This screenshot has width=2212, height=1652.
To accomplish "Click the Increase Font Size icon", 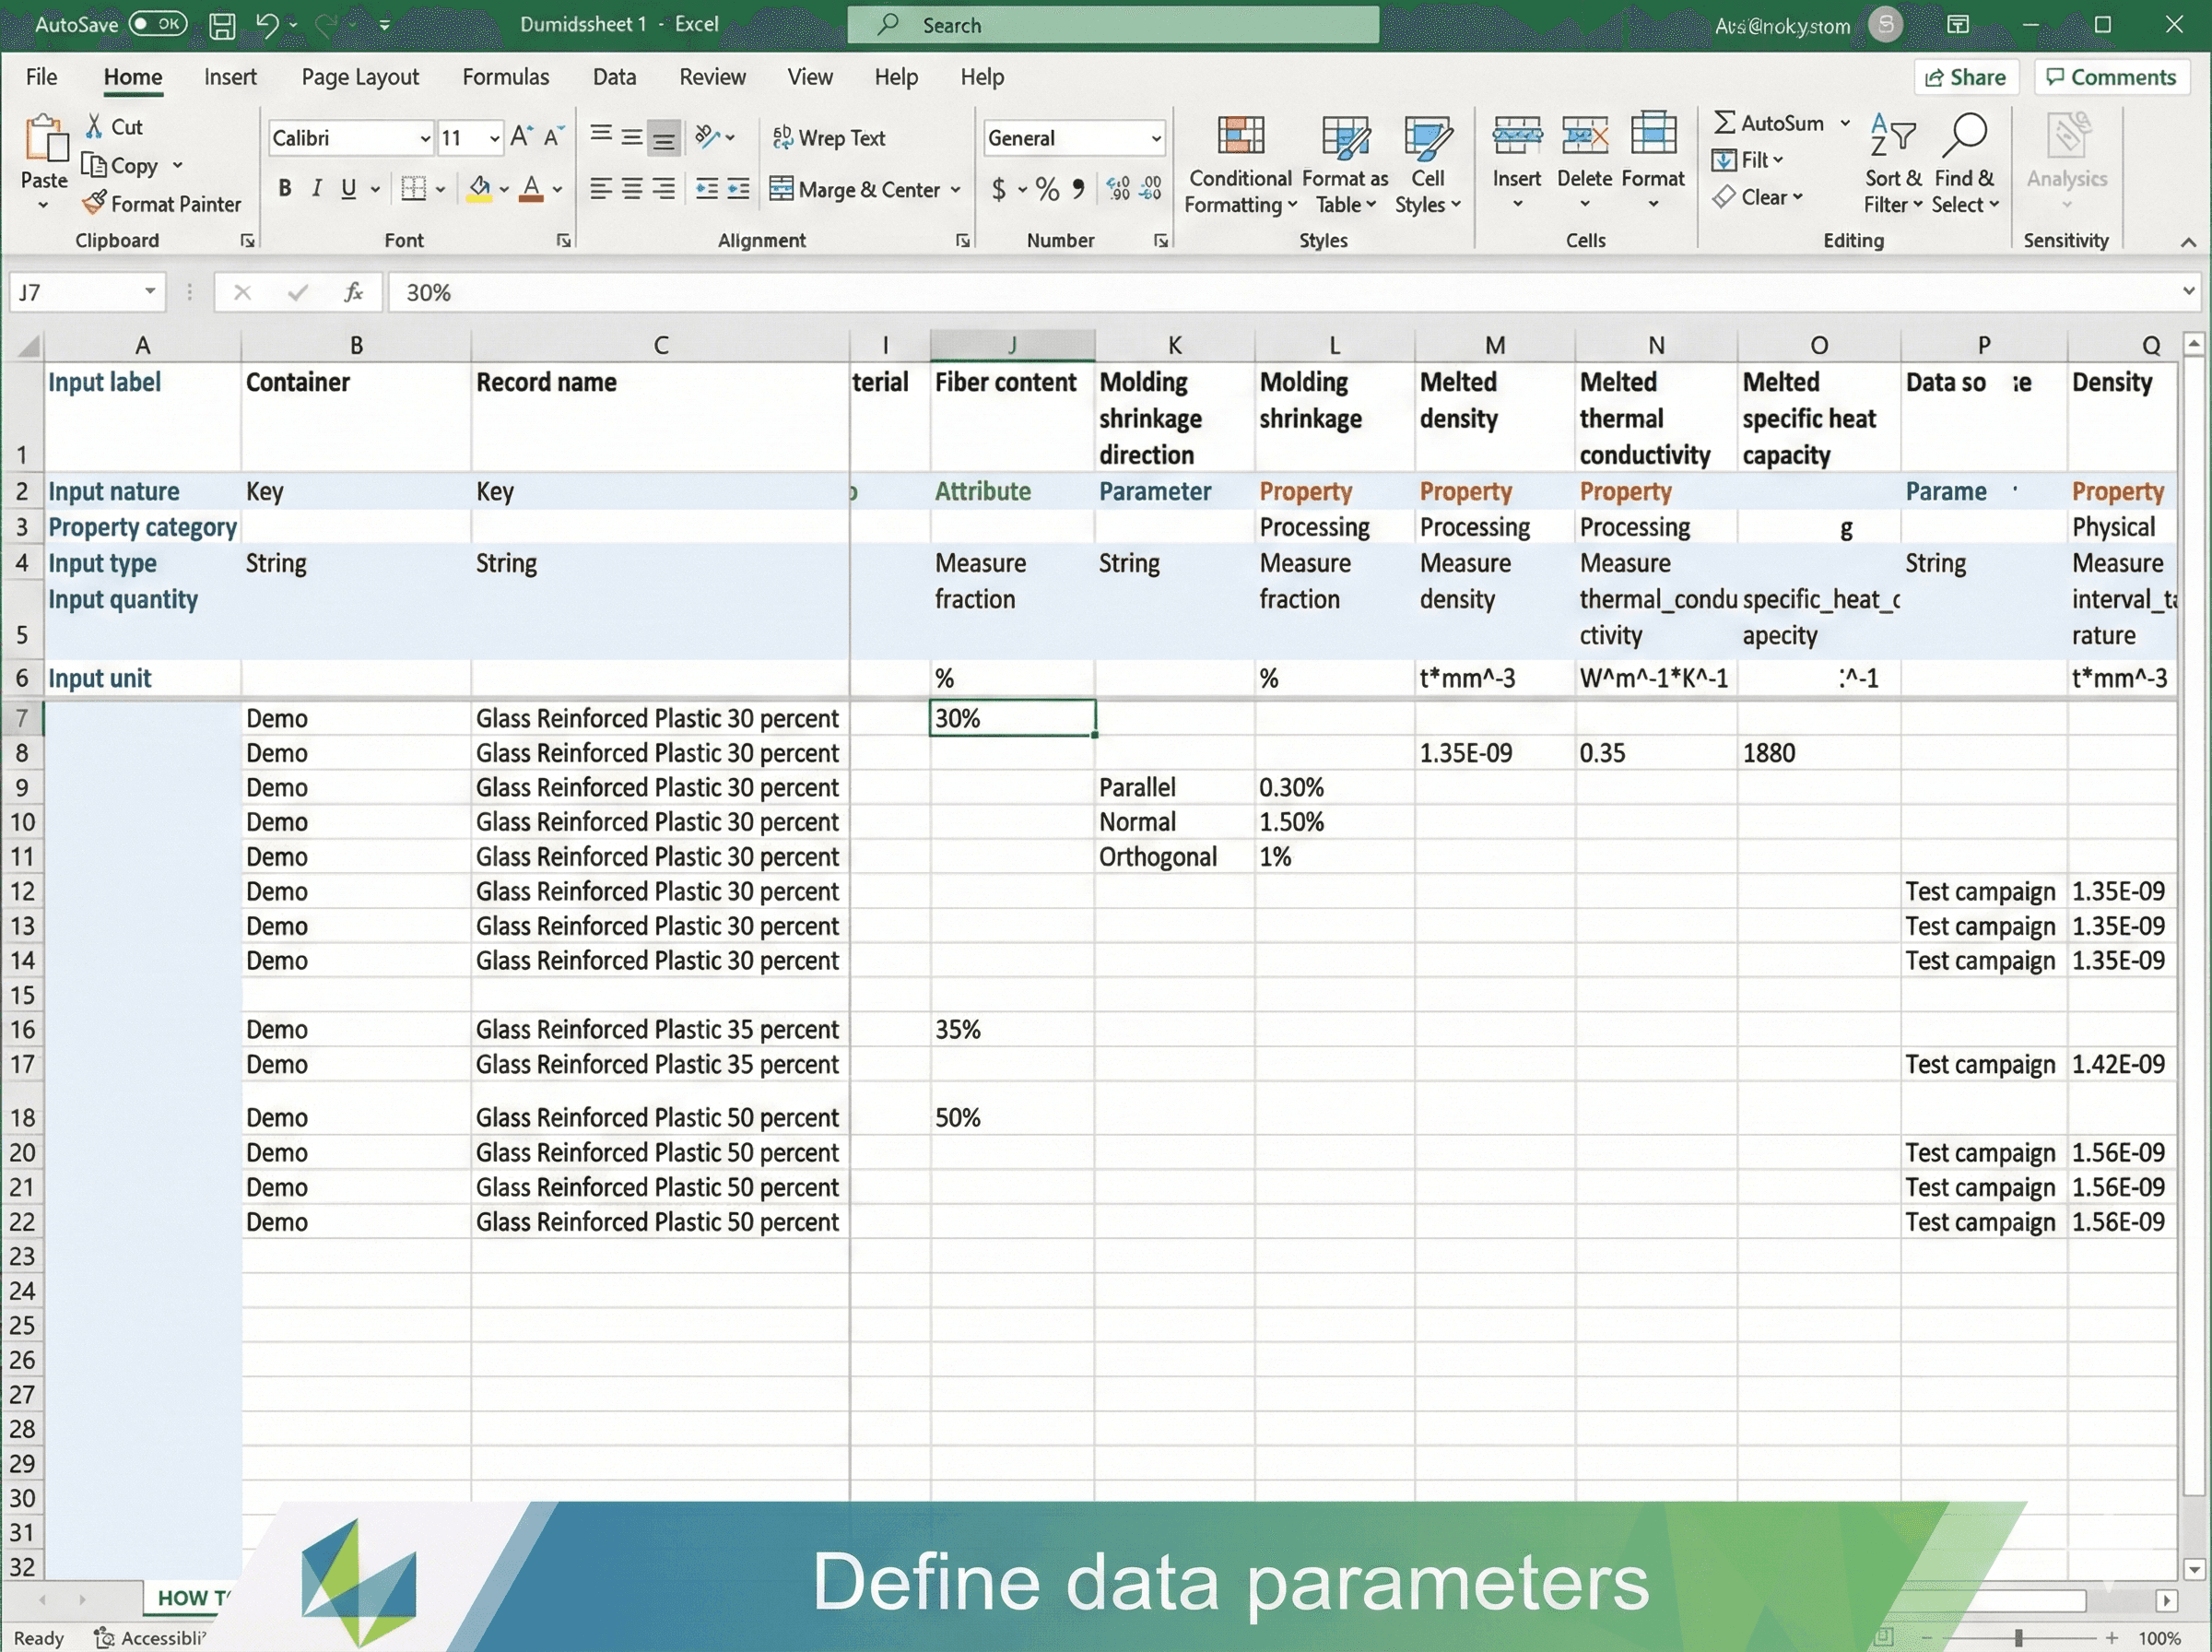I will tap(520, 137).
